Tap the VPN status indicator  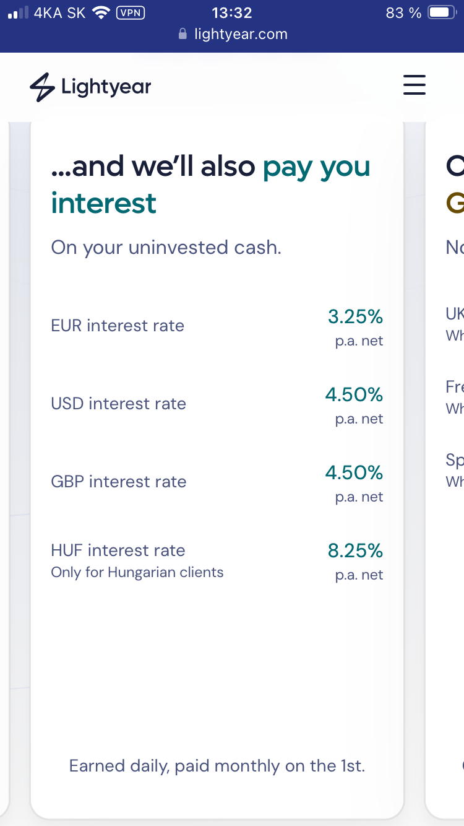point(131,12)
